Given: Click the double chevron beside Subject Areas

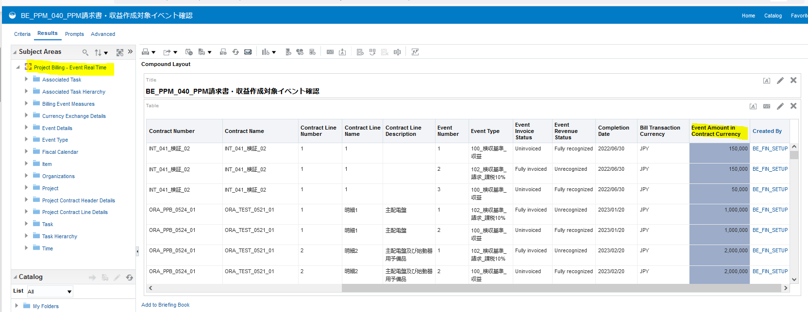Looking at the screenshot, I should [130, 51].
